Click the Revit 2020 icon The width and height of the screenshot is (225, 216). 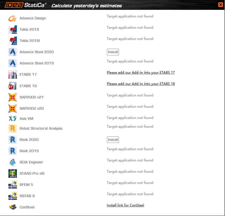click(x=13, y=140)
